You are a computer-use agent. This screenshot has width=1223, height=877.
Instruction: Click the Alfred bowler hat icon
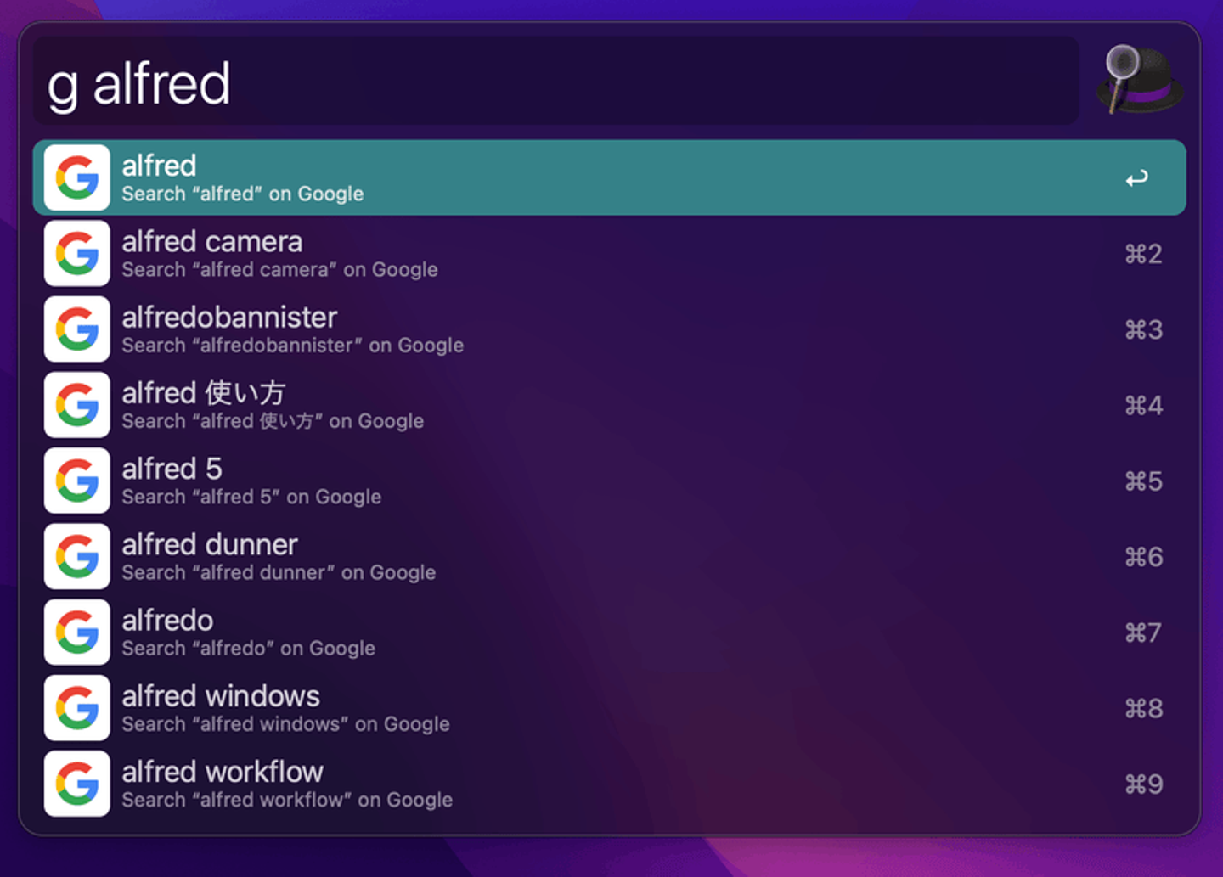pos(1140,80)
